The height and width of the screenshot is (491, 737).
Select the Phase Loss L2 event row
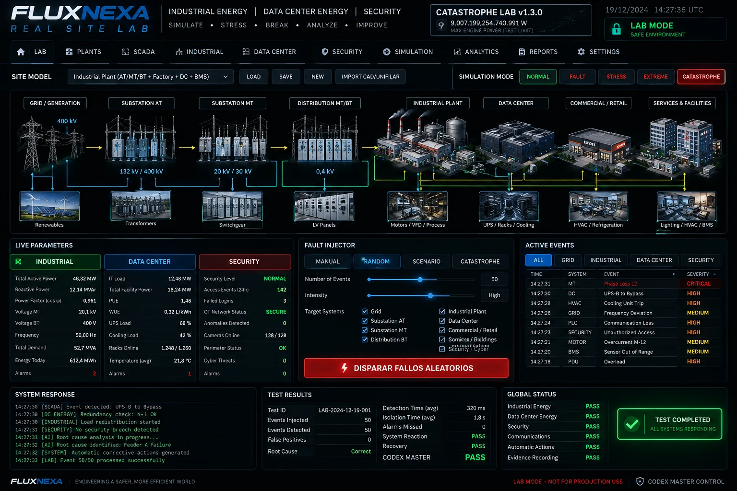tap(623, 284)
